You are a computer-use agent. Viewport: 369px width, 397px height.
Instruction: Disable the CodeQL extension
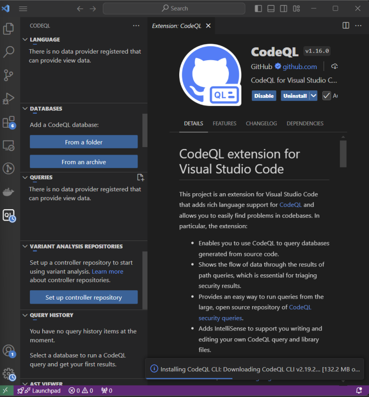pos(264,96)
